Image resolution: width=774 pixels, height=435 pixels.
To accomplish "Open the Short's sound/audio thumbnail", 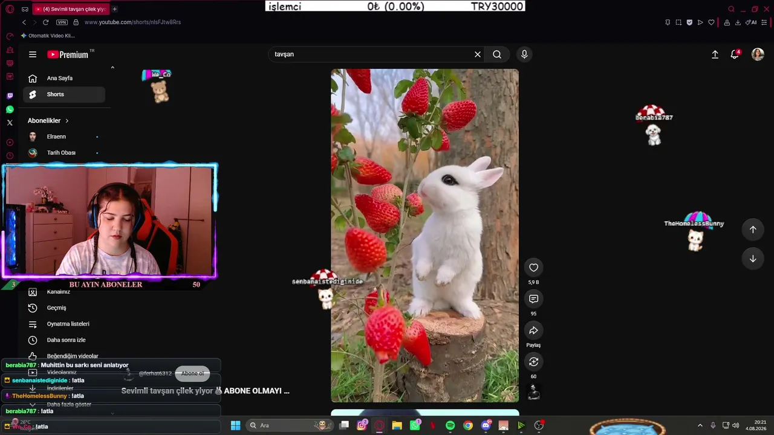I will point(533,393).
